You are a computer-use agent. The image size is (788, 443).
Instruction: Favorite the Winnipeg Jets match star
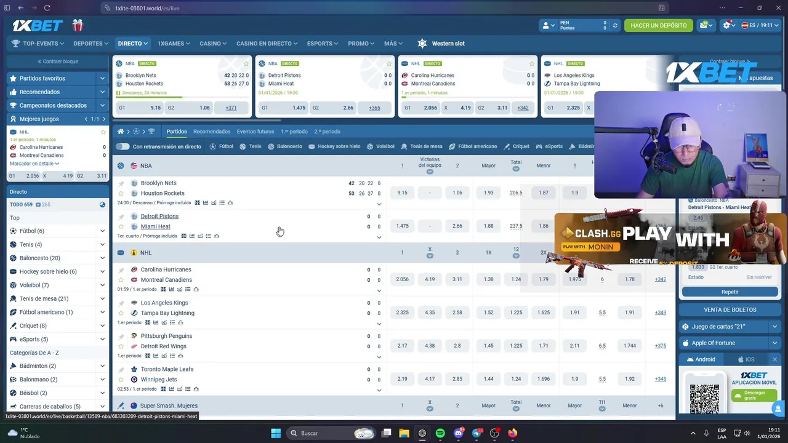tap(121, 380)
